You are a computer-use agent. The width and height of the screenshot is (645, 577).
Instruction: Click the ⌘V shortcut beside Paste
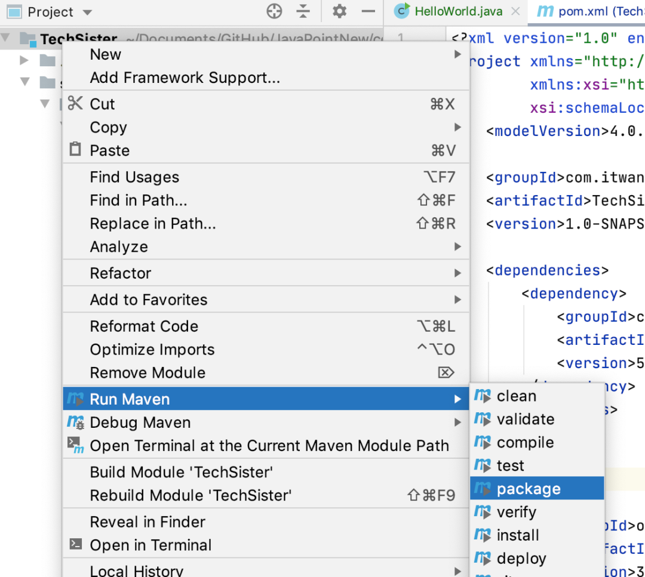point(443,150)
